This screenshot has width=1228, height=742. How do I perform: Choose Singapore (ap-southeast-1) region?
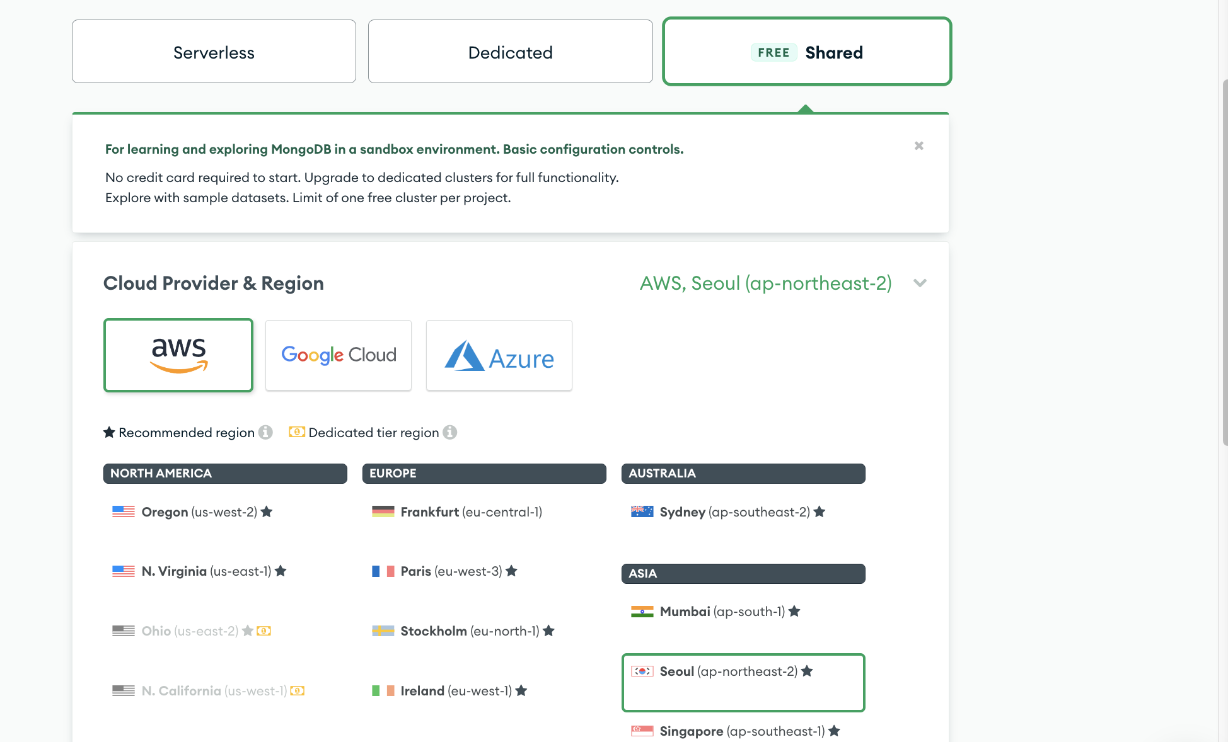point(741,731)
